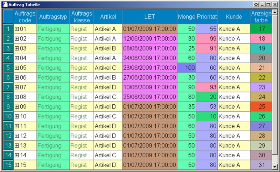Image resolution: width=280 pixels, height=172 pixels.
Task: Expand order 01 with the plus icon
Action: [x=16, y=29]
